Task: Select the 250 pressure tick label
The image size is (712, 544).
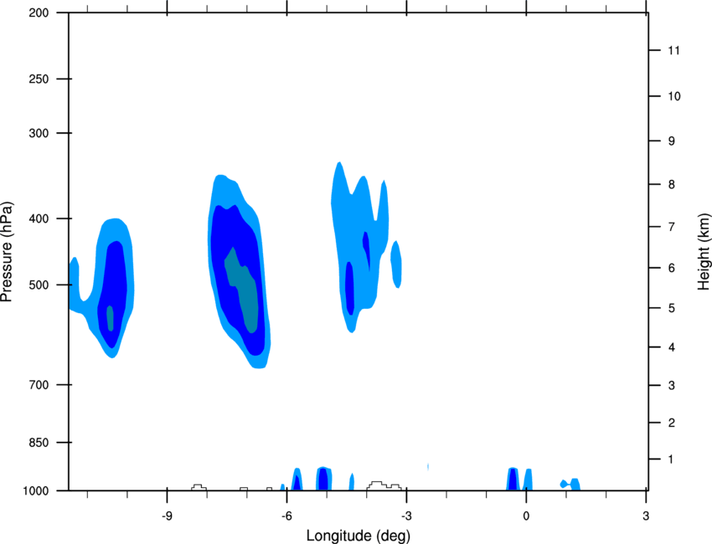Action: (39, 79)
